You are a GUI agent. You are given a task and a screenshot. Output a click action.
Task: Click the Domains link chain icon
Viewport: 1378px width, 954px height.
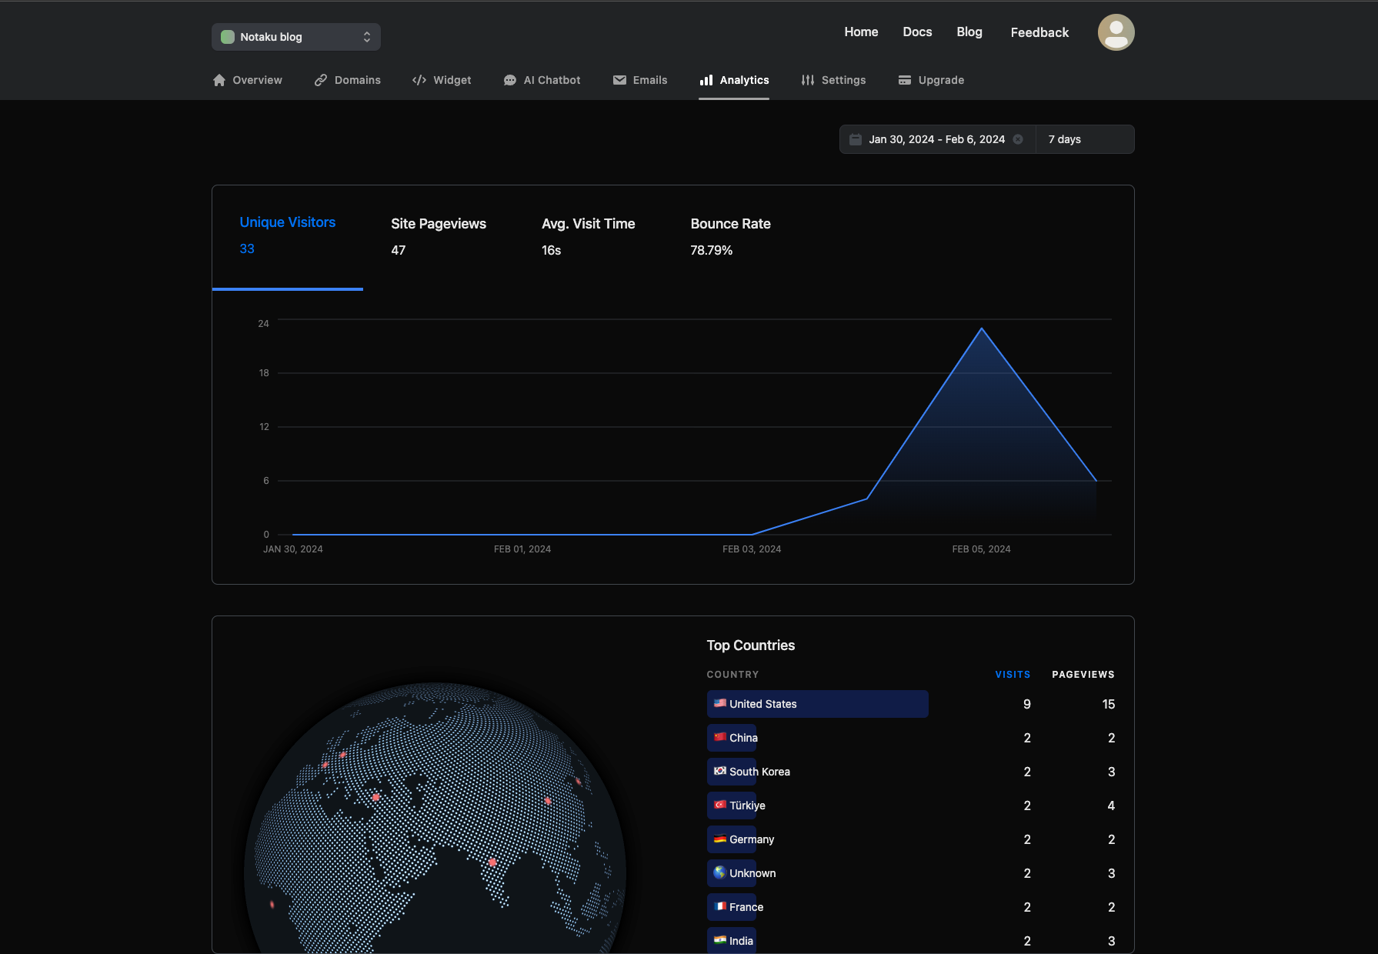click(x=321, y=80)
